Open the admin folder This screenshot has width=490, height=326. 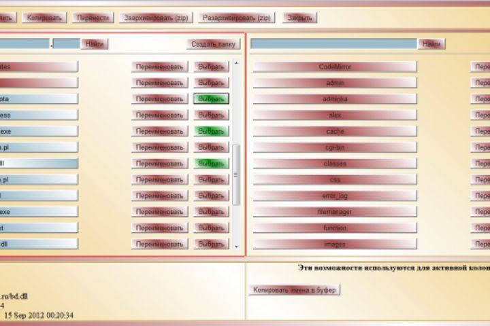(335, 83)
